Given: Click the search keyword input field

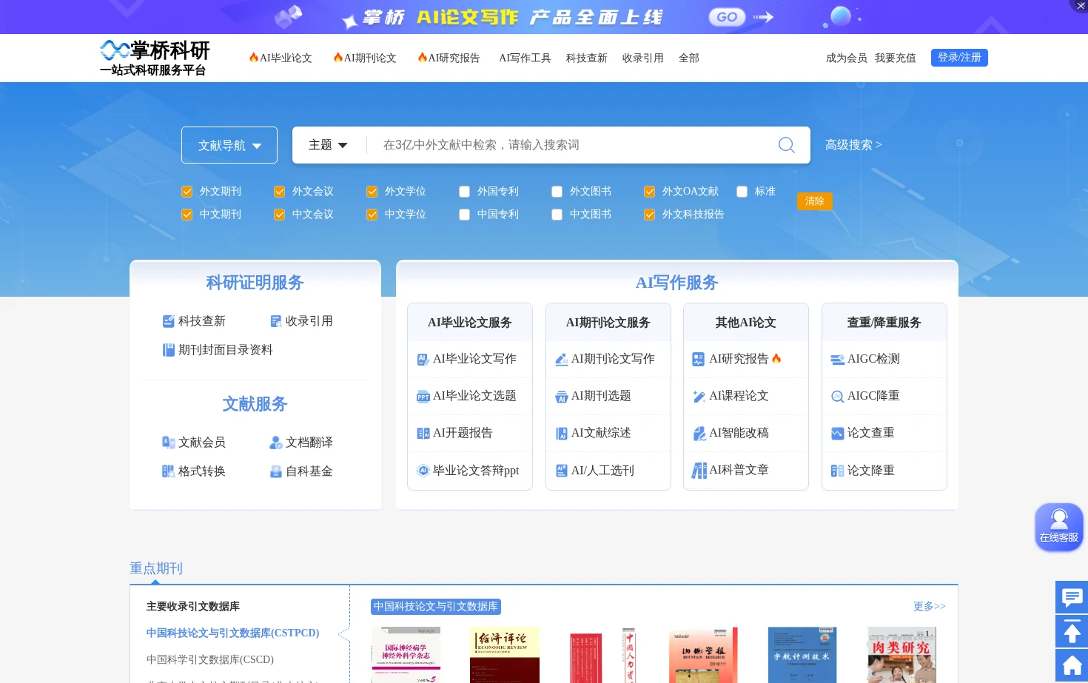Looking at the screenshot, I should (x=574, y=145).
